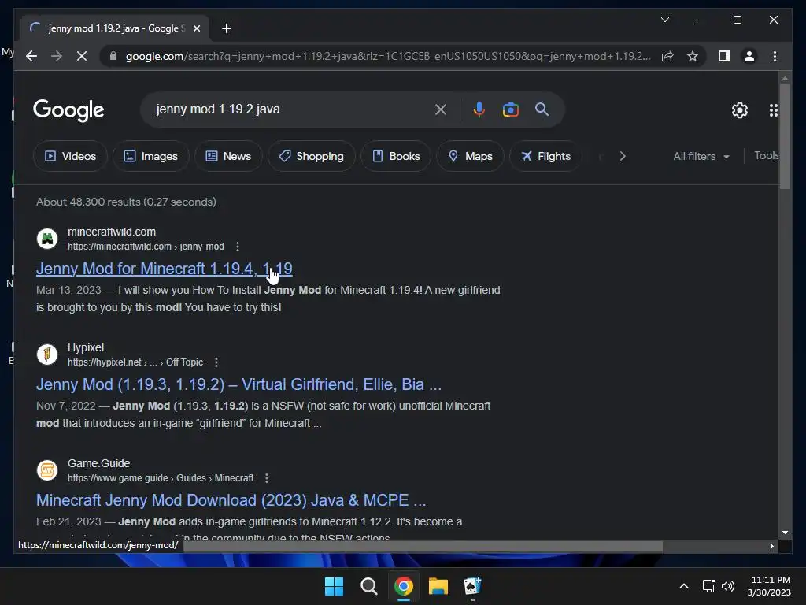Expand the All filters dropdown

point(701,156)
